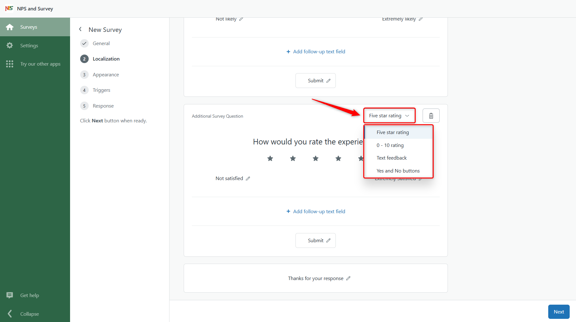Click the Try our other apps grid icon
Viewport: 576px width, 322px height.
(10, 64)
